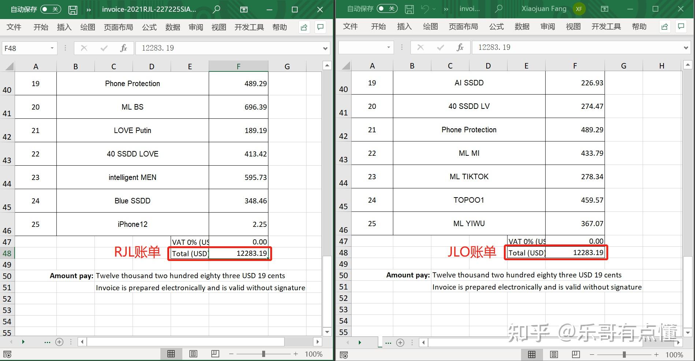The width and height of the screenshot is (695, 361).
Task: Click the Insert Function fx icon
Action: coord(124,48)
